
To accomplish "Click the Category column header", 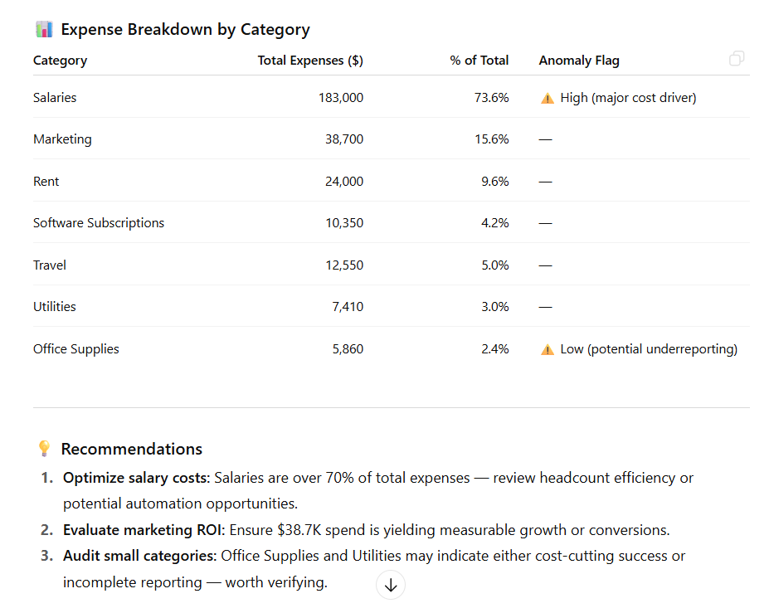I will 61,60.
